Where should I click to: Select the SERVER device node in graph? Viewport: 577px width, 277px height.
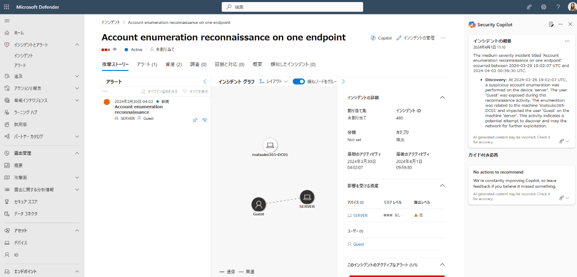(x=307, y=197)
